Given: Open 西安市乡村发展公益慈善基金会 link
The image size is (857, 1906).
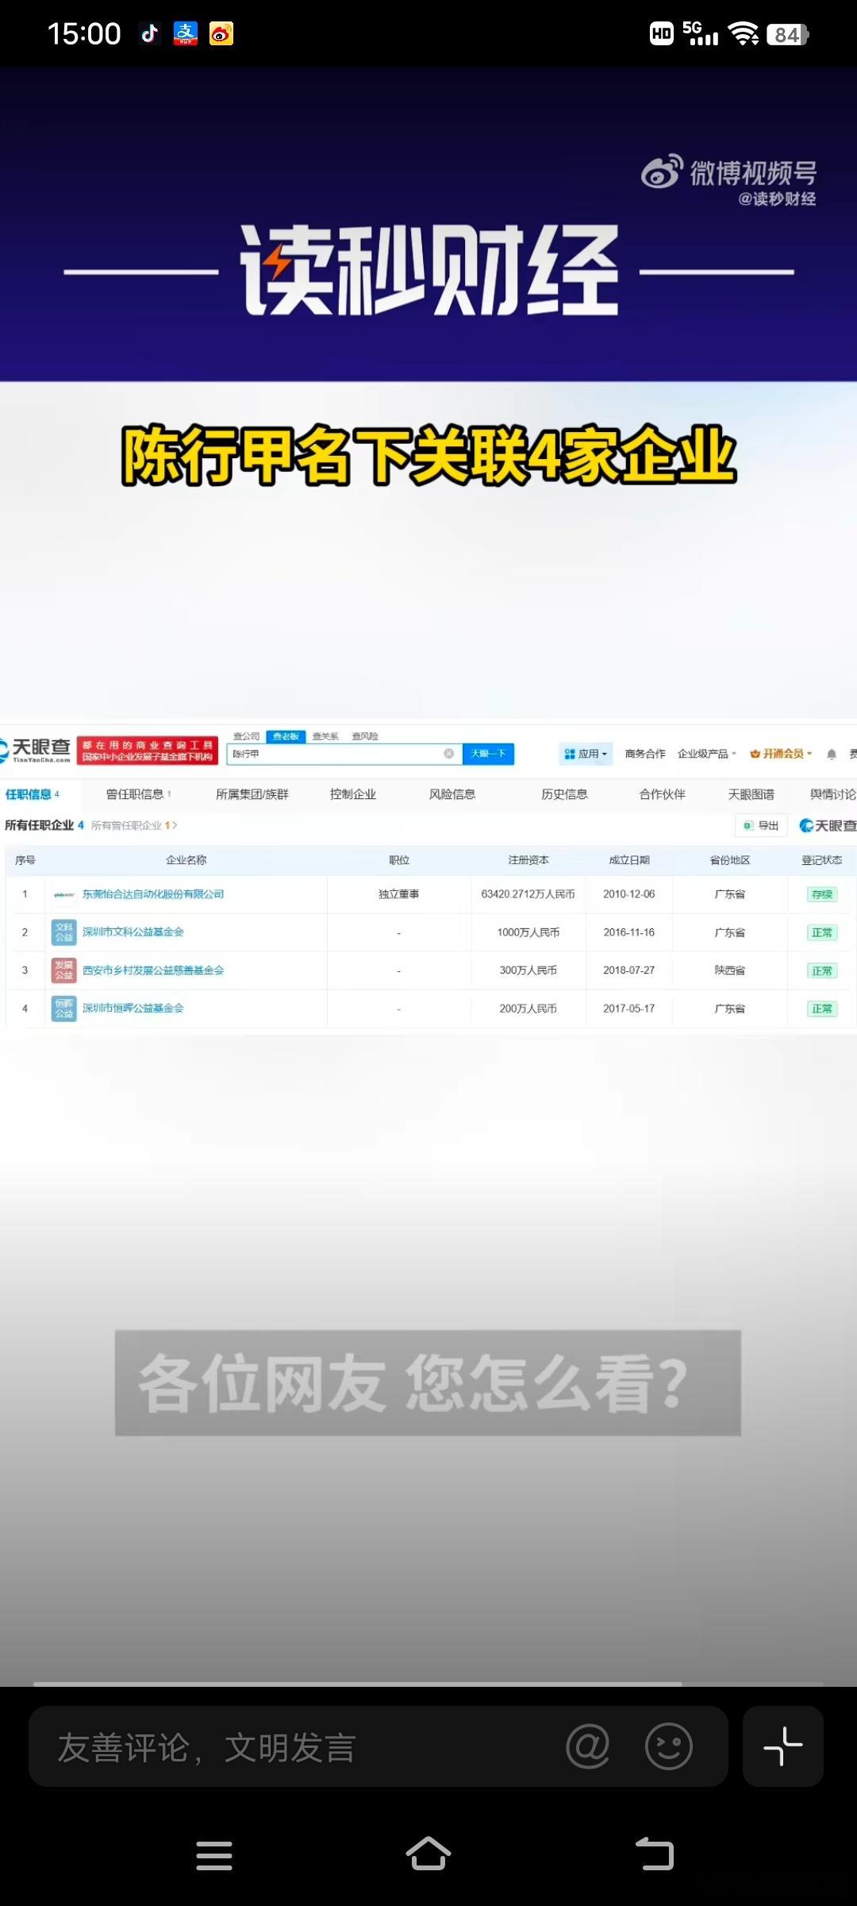Looking at the screenshot, I should 153,970.
